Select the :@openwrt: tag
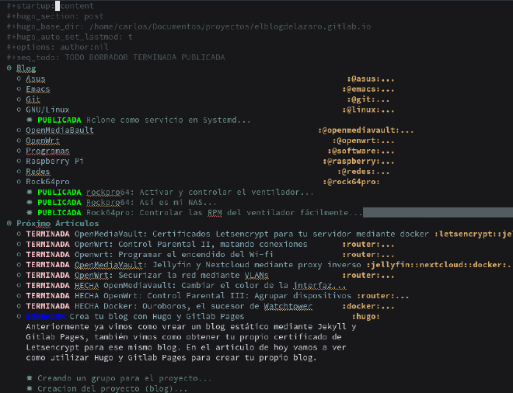The height and width of the screenshot is (393, 513). point(356,141)
